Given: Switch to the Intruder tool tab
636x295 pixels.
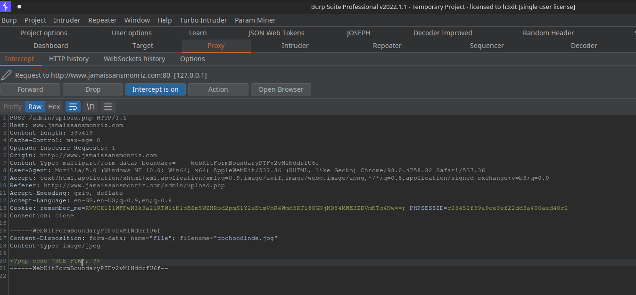Looking at the screenshot, I should point(295,46).
